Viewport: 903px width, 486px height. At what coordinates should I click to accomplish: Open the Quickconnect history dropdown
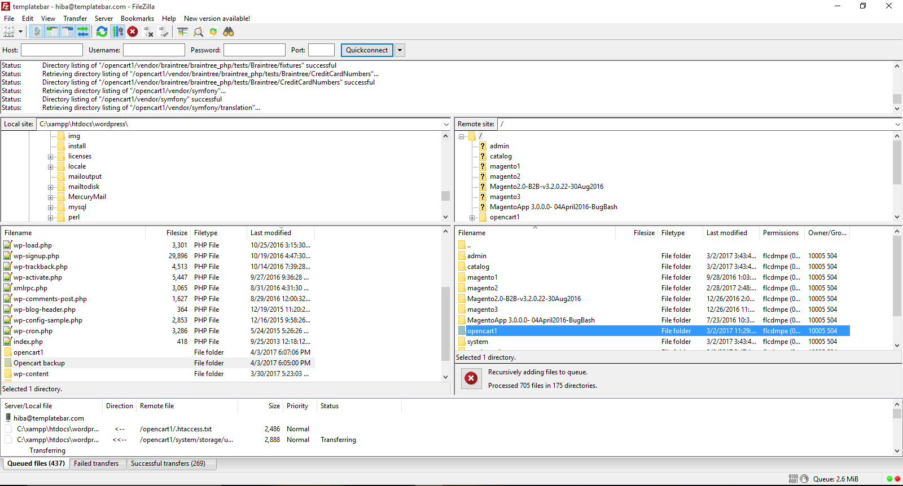(400, 50)
